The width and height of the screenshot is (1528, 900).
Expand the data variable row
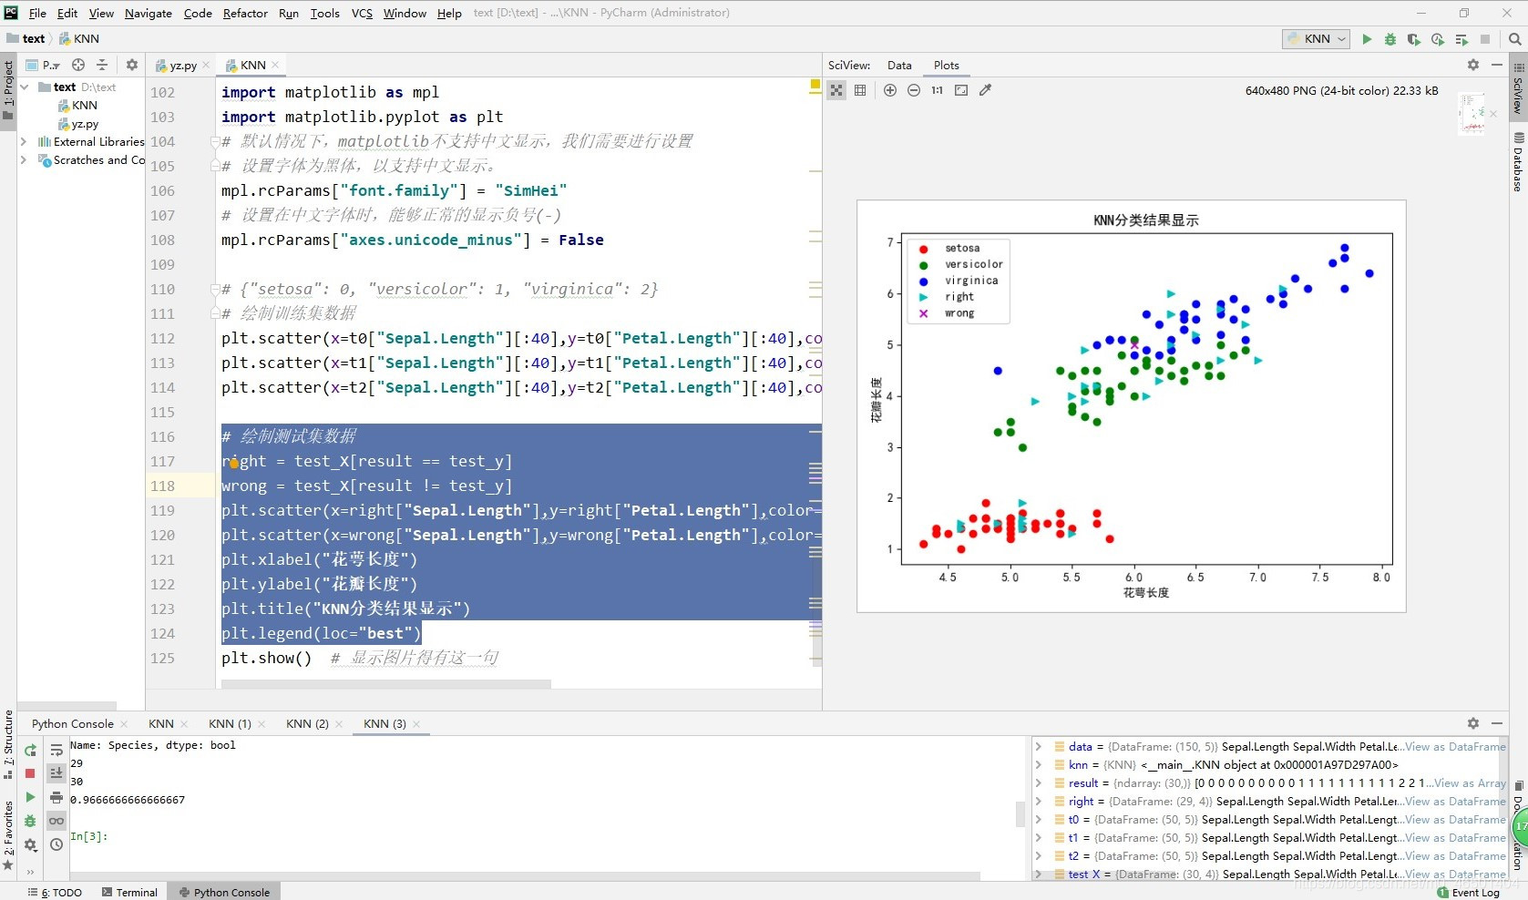click(1038, 747)
